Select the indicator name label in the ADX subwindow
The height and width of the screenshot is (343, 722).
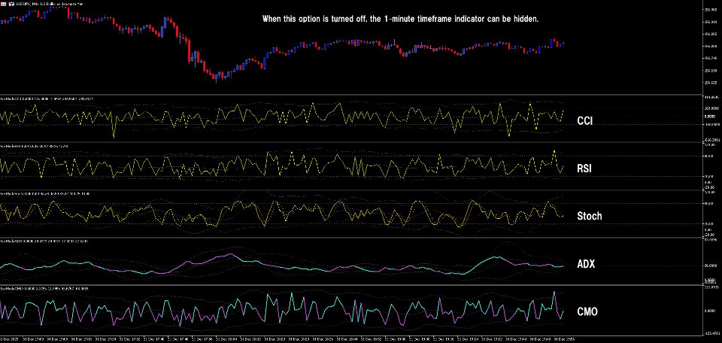[x=44, y=241]
